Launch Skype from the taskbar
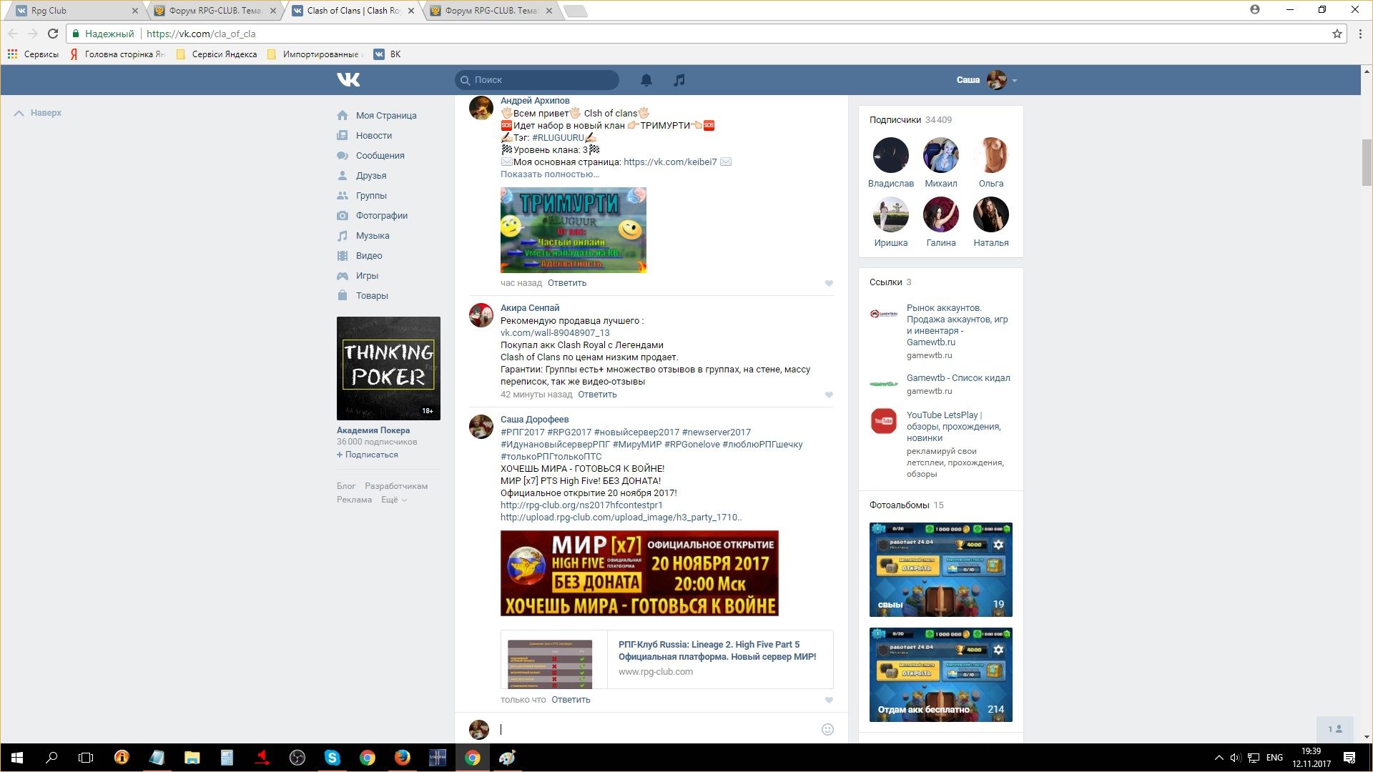This screenshot has height=772, width=1373. (x=333, y=758)
